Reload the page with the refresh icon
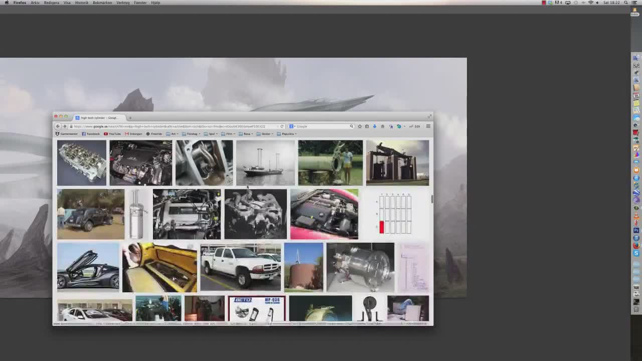Viewport: 642px width, 361px height. click(282, 126)
